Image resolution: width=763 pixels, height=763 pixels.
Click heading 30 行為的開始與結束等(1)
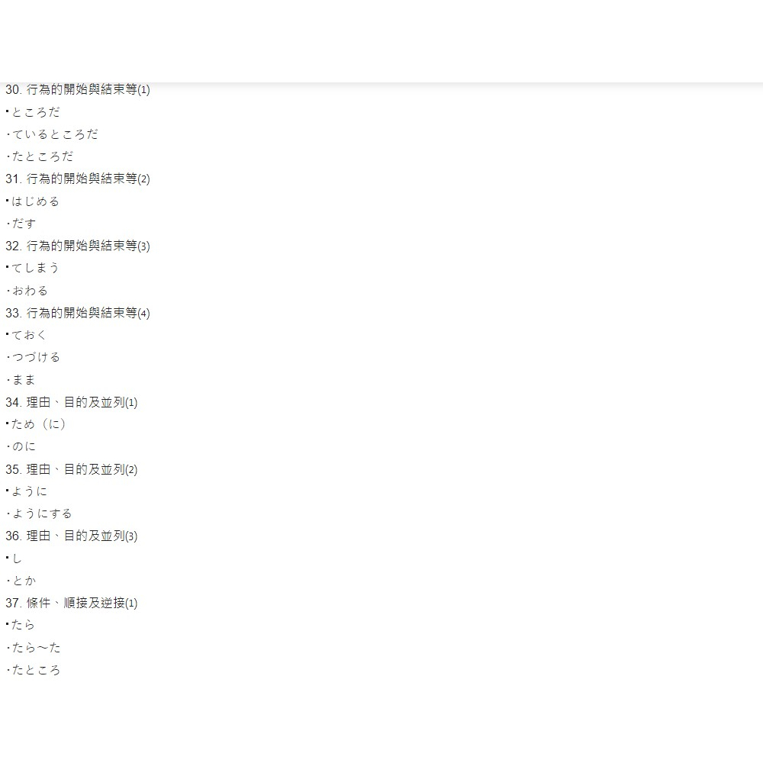coord(78,89)
